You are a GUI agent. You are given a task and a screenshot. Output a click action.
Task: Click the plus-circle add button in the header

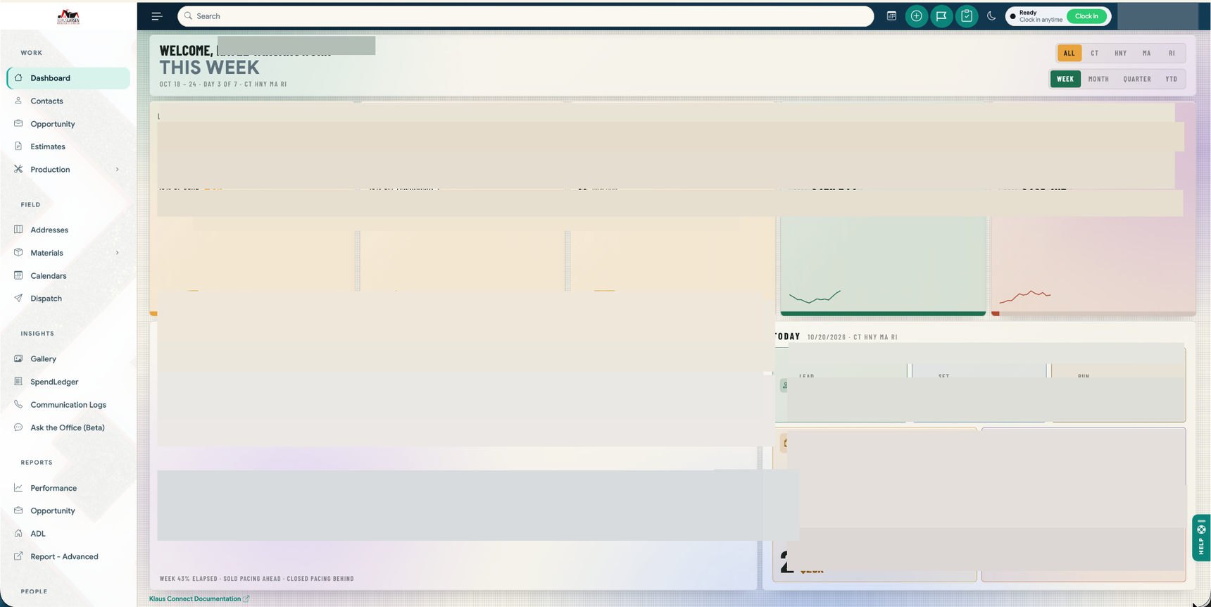point(916,16)
